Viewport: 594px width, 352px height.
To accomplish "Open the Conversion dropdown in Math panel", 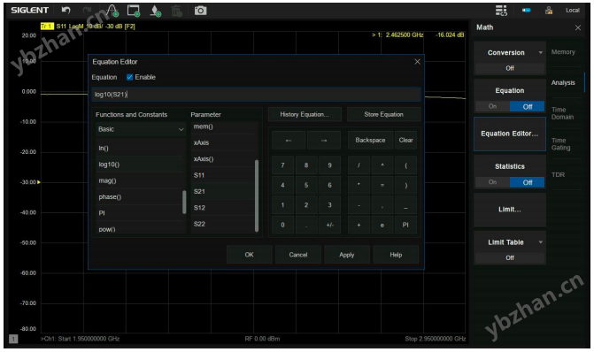I will pos(510,52).
